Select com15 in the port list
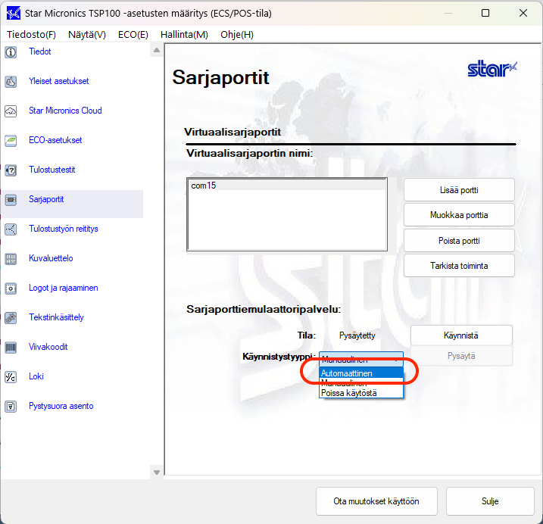The image size is (543, 524). pyautogui.click(x=287, y=186)
